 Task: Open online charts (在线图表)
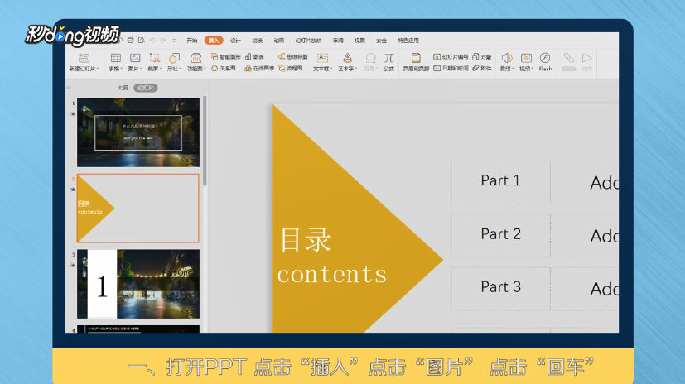coord(259,68)
